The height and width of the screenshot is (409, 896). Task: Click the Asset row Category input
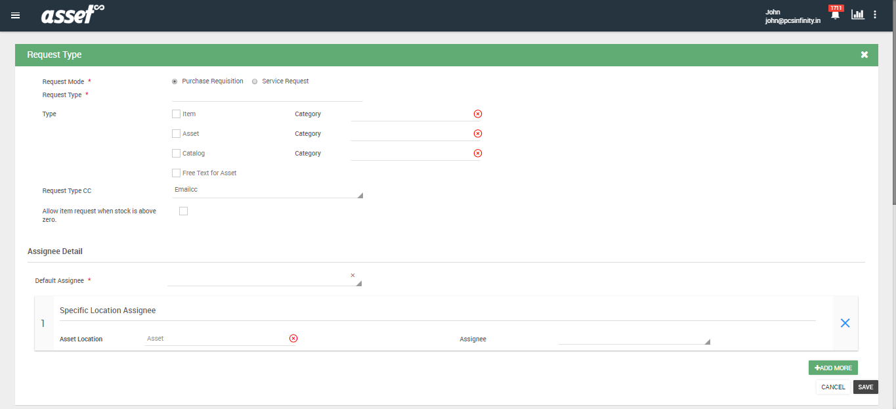click(x=412, y=134)
